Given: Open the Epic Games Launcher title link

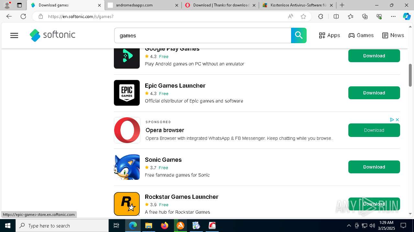Looking at the screenshot, I should [x=175, y=85].
